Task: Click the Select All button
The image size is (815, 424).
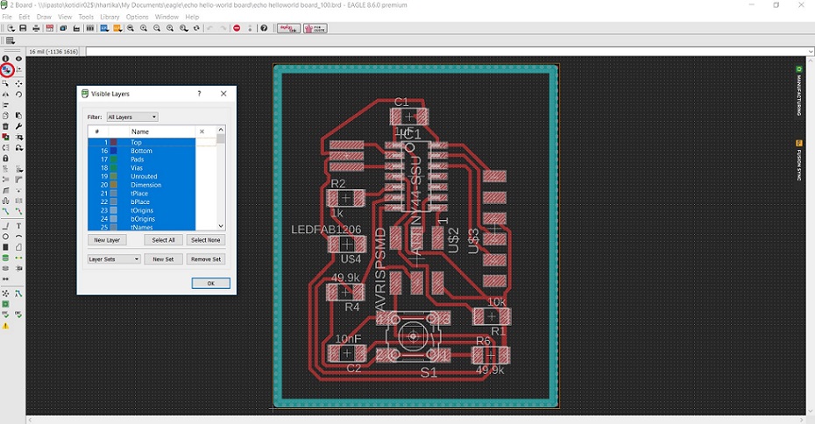Action: point(163,240)
